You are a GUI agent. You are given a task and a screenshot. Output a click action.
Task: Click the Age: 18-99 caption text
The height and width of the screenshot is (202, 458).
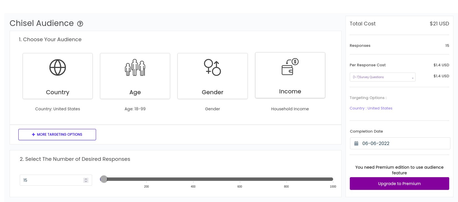(135, 109)
